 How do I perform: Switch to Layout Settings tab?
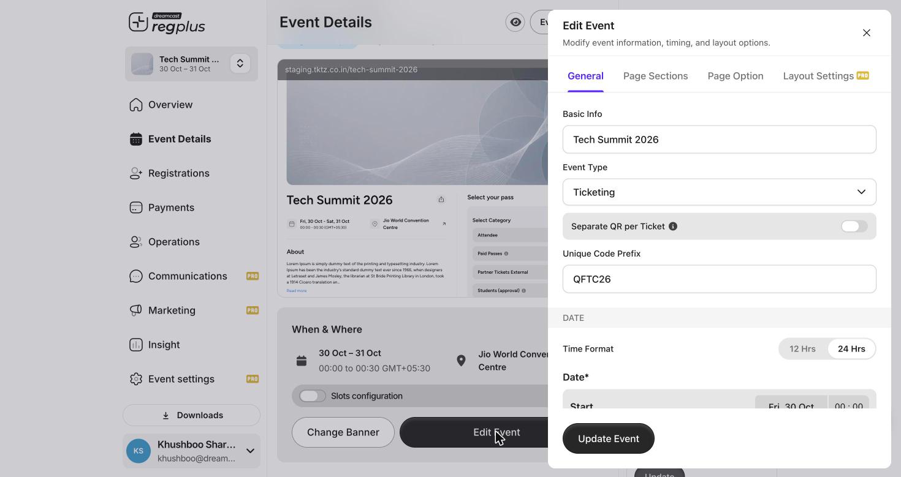tap(826, 76)
